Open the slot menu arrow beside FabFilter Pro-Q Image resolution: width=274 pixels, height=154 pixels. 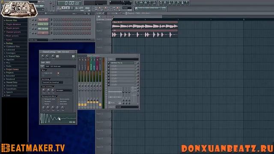pos(108,63)
